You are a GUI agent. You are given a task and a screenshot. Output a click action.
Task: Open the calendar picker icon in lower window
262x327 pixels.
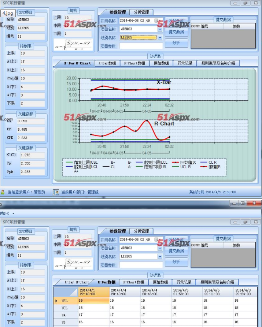tap(156, 239)
